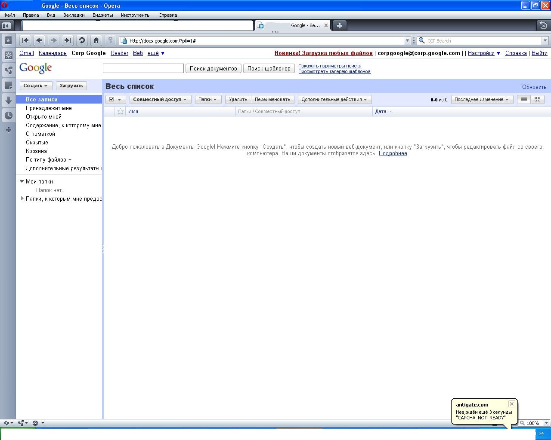This screenshot has height=440, width=551.
Task: Open the Создать dropdown
Action: [36, 86]
